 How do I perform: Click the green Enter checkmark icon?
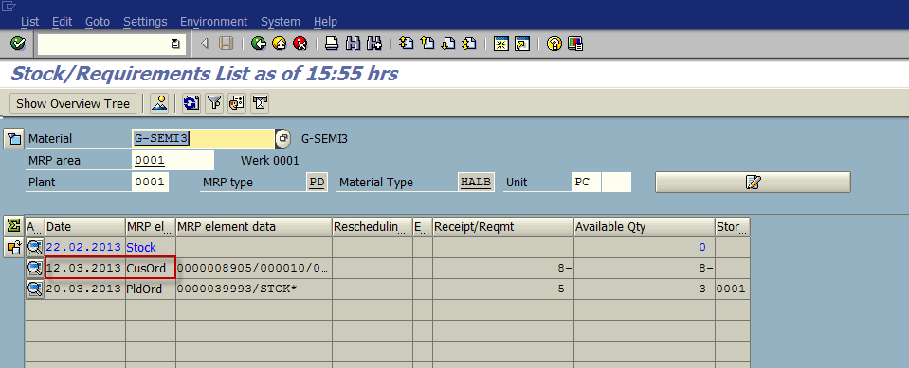click(18, 44)
